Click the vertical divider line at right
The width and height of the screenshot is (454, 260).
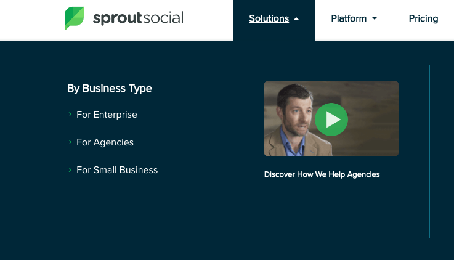[x=430, y=152]
